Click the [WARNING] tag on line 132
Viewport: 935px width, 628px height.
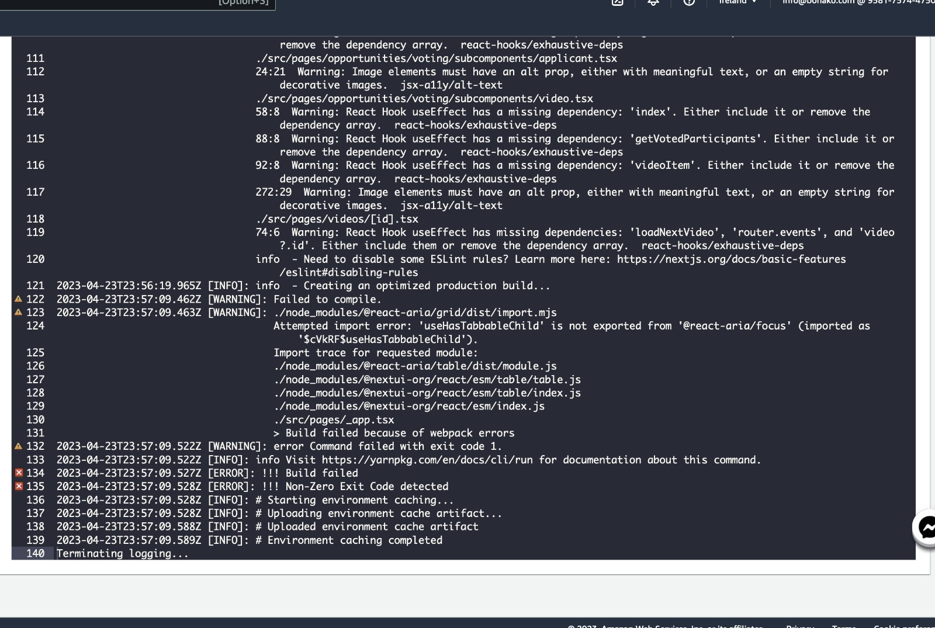click(237, 446)
